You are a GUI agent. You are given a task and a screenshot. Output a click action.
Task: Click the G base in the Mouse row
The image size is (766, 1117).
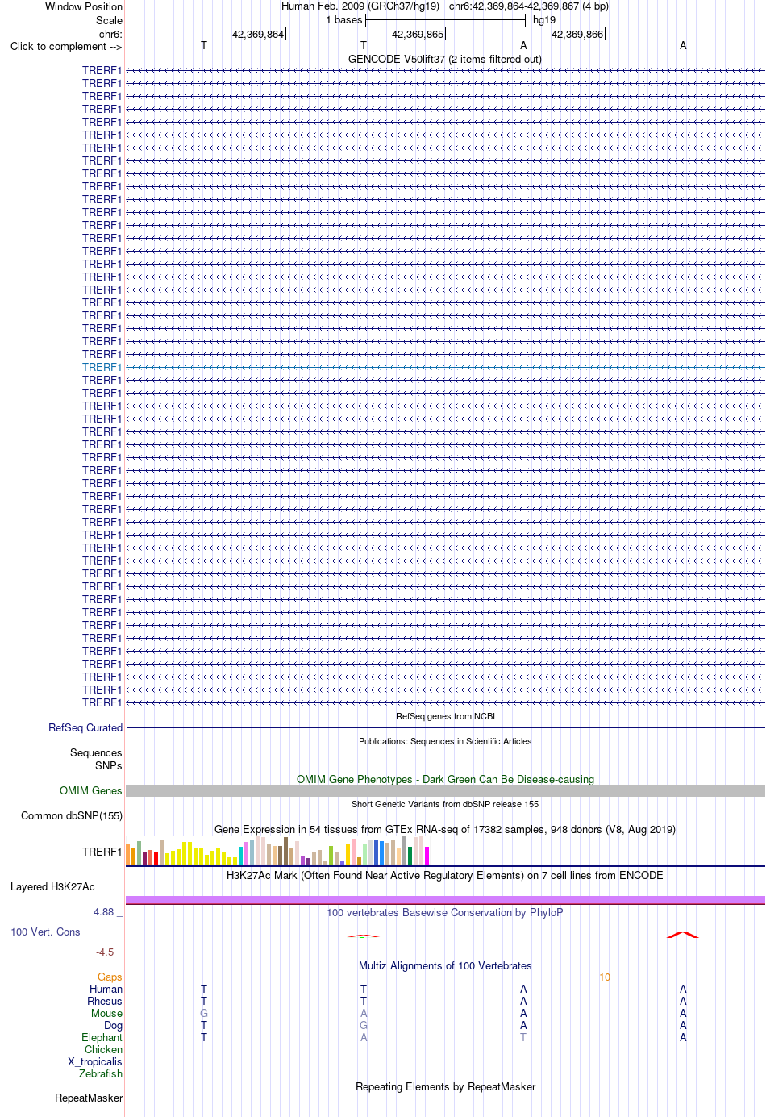[x=204, y=1013]
